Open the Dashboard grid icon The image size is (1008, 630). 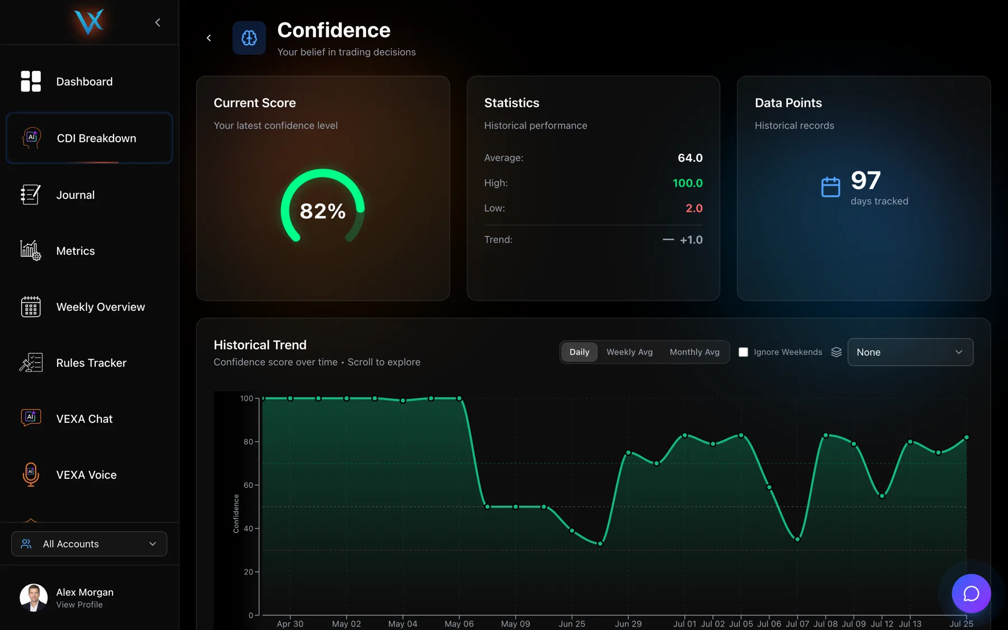31,81
